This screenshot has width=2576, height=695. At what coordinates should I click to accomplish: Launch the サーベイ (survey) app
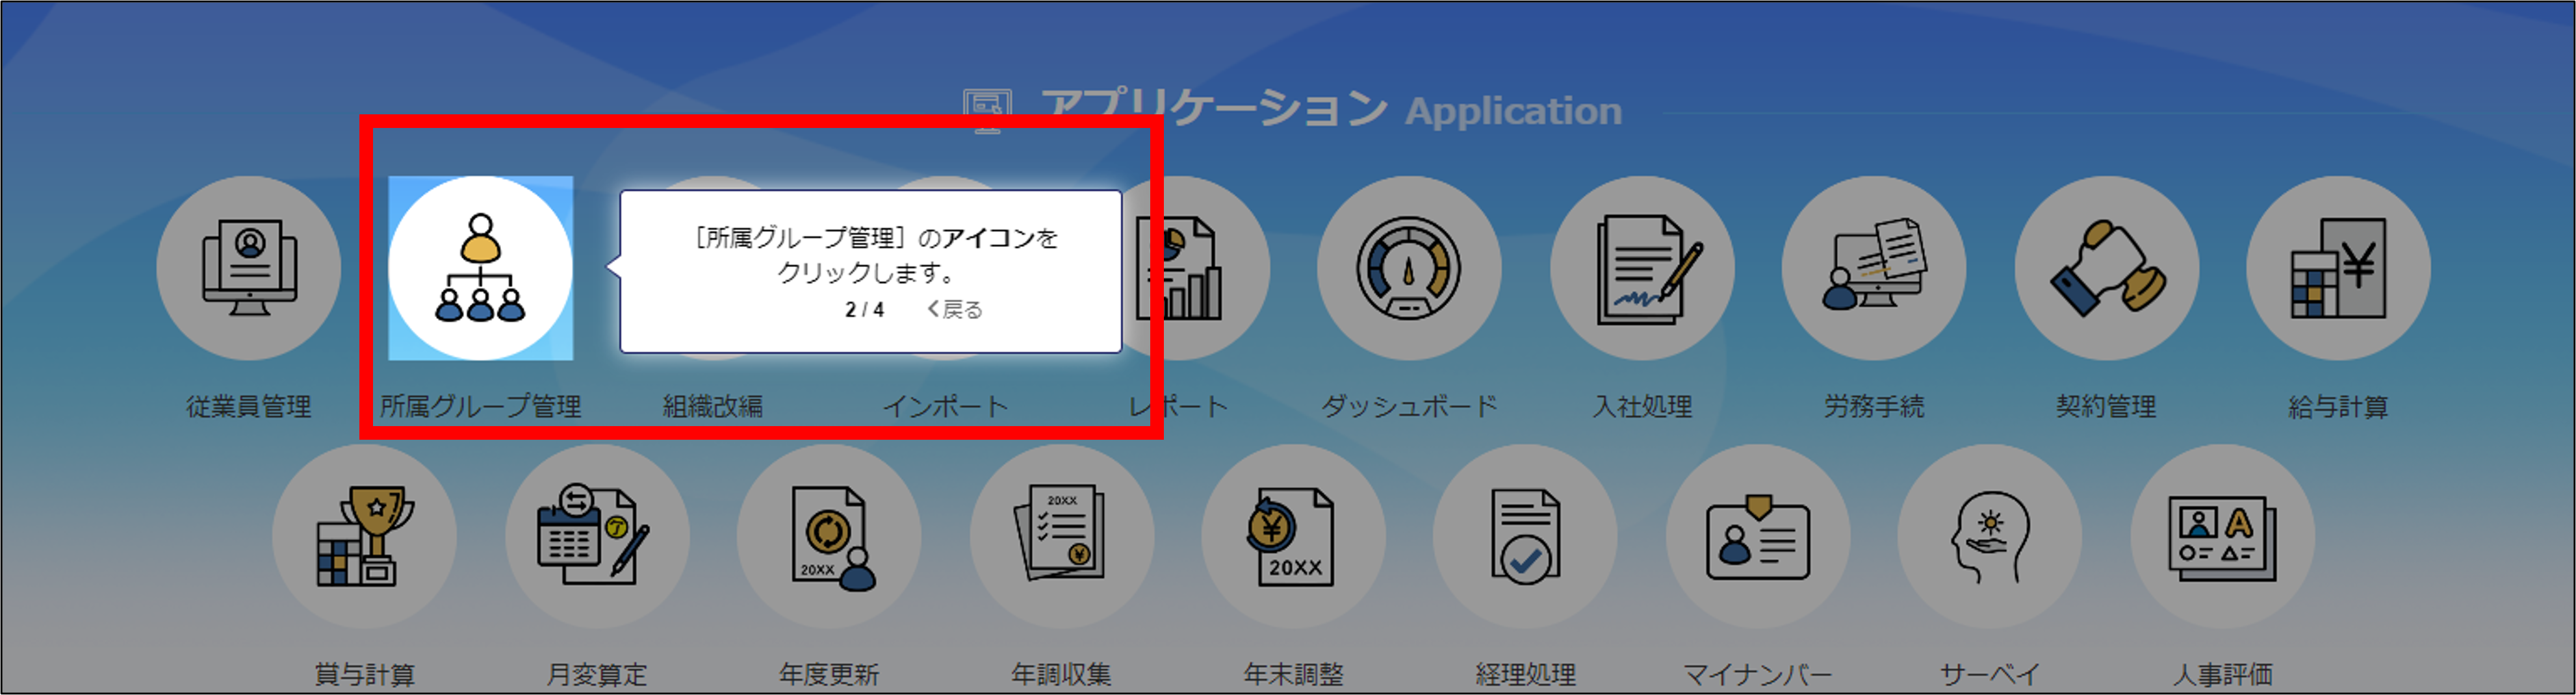pyautogui.click(x=1990, y=537)
